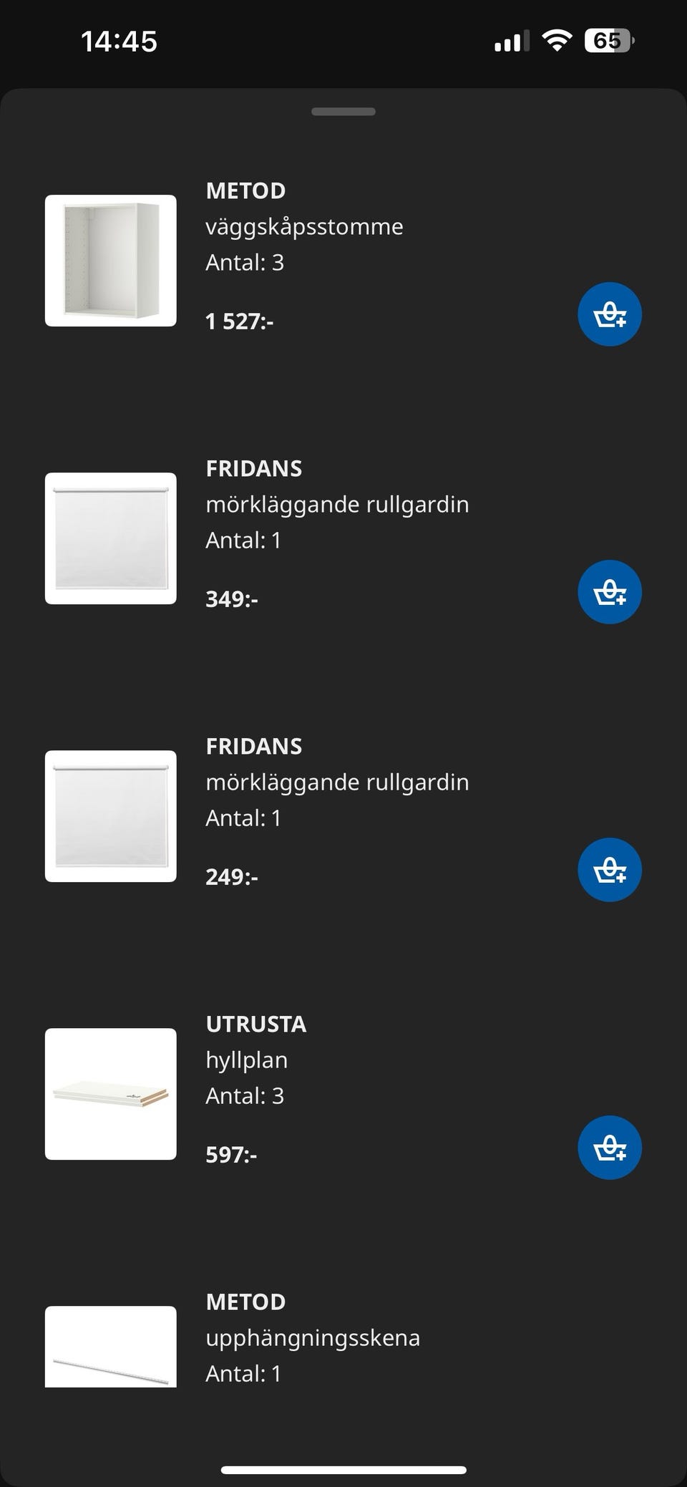Tap the cellular signal bars icon
687x1487 pixels.
click(x=511, y=42)
